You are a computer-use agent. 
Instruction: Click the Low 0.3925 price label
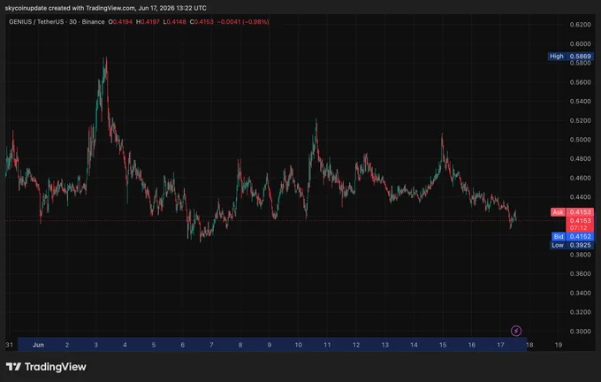[x=571, y=245]
